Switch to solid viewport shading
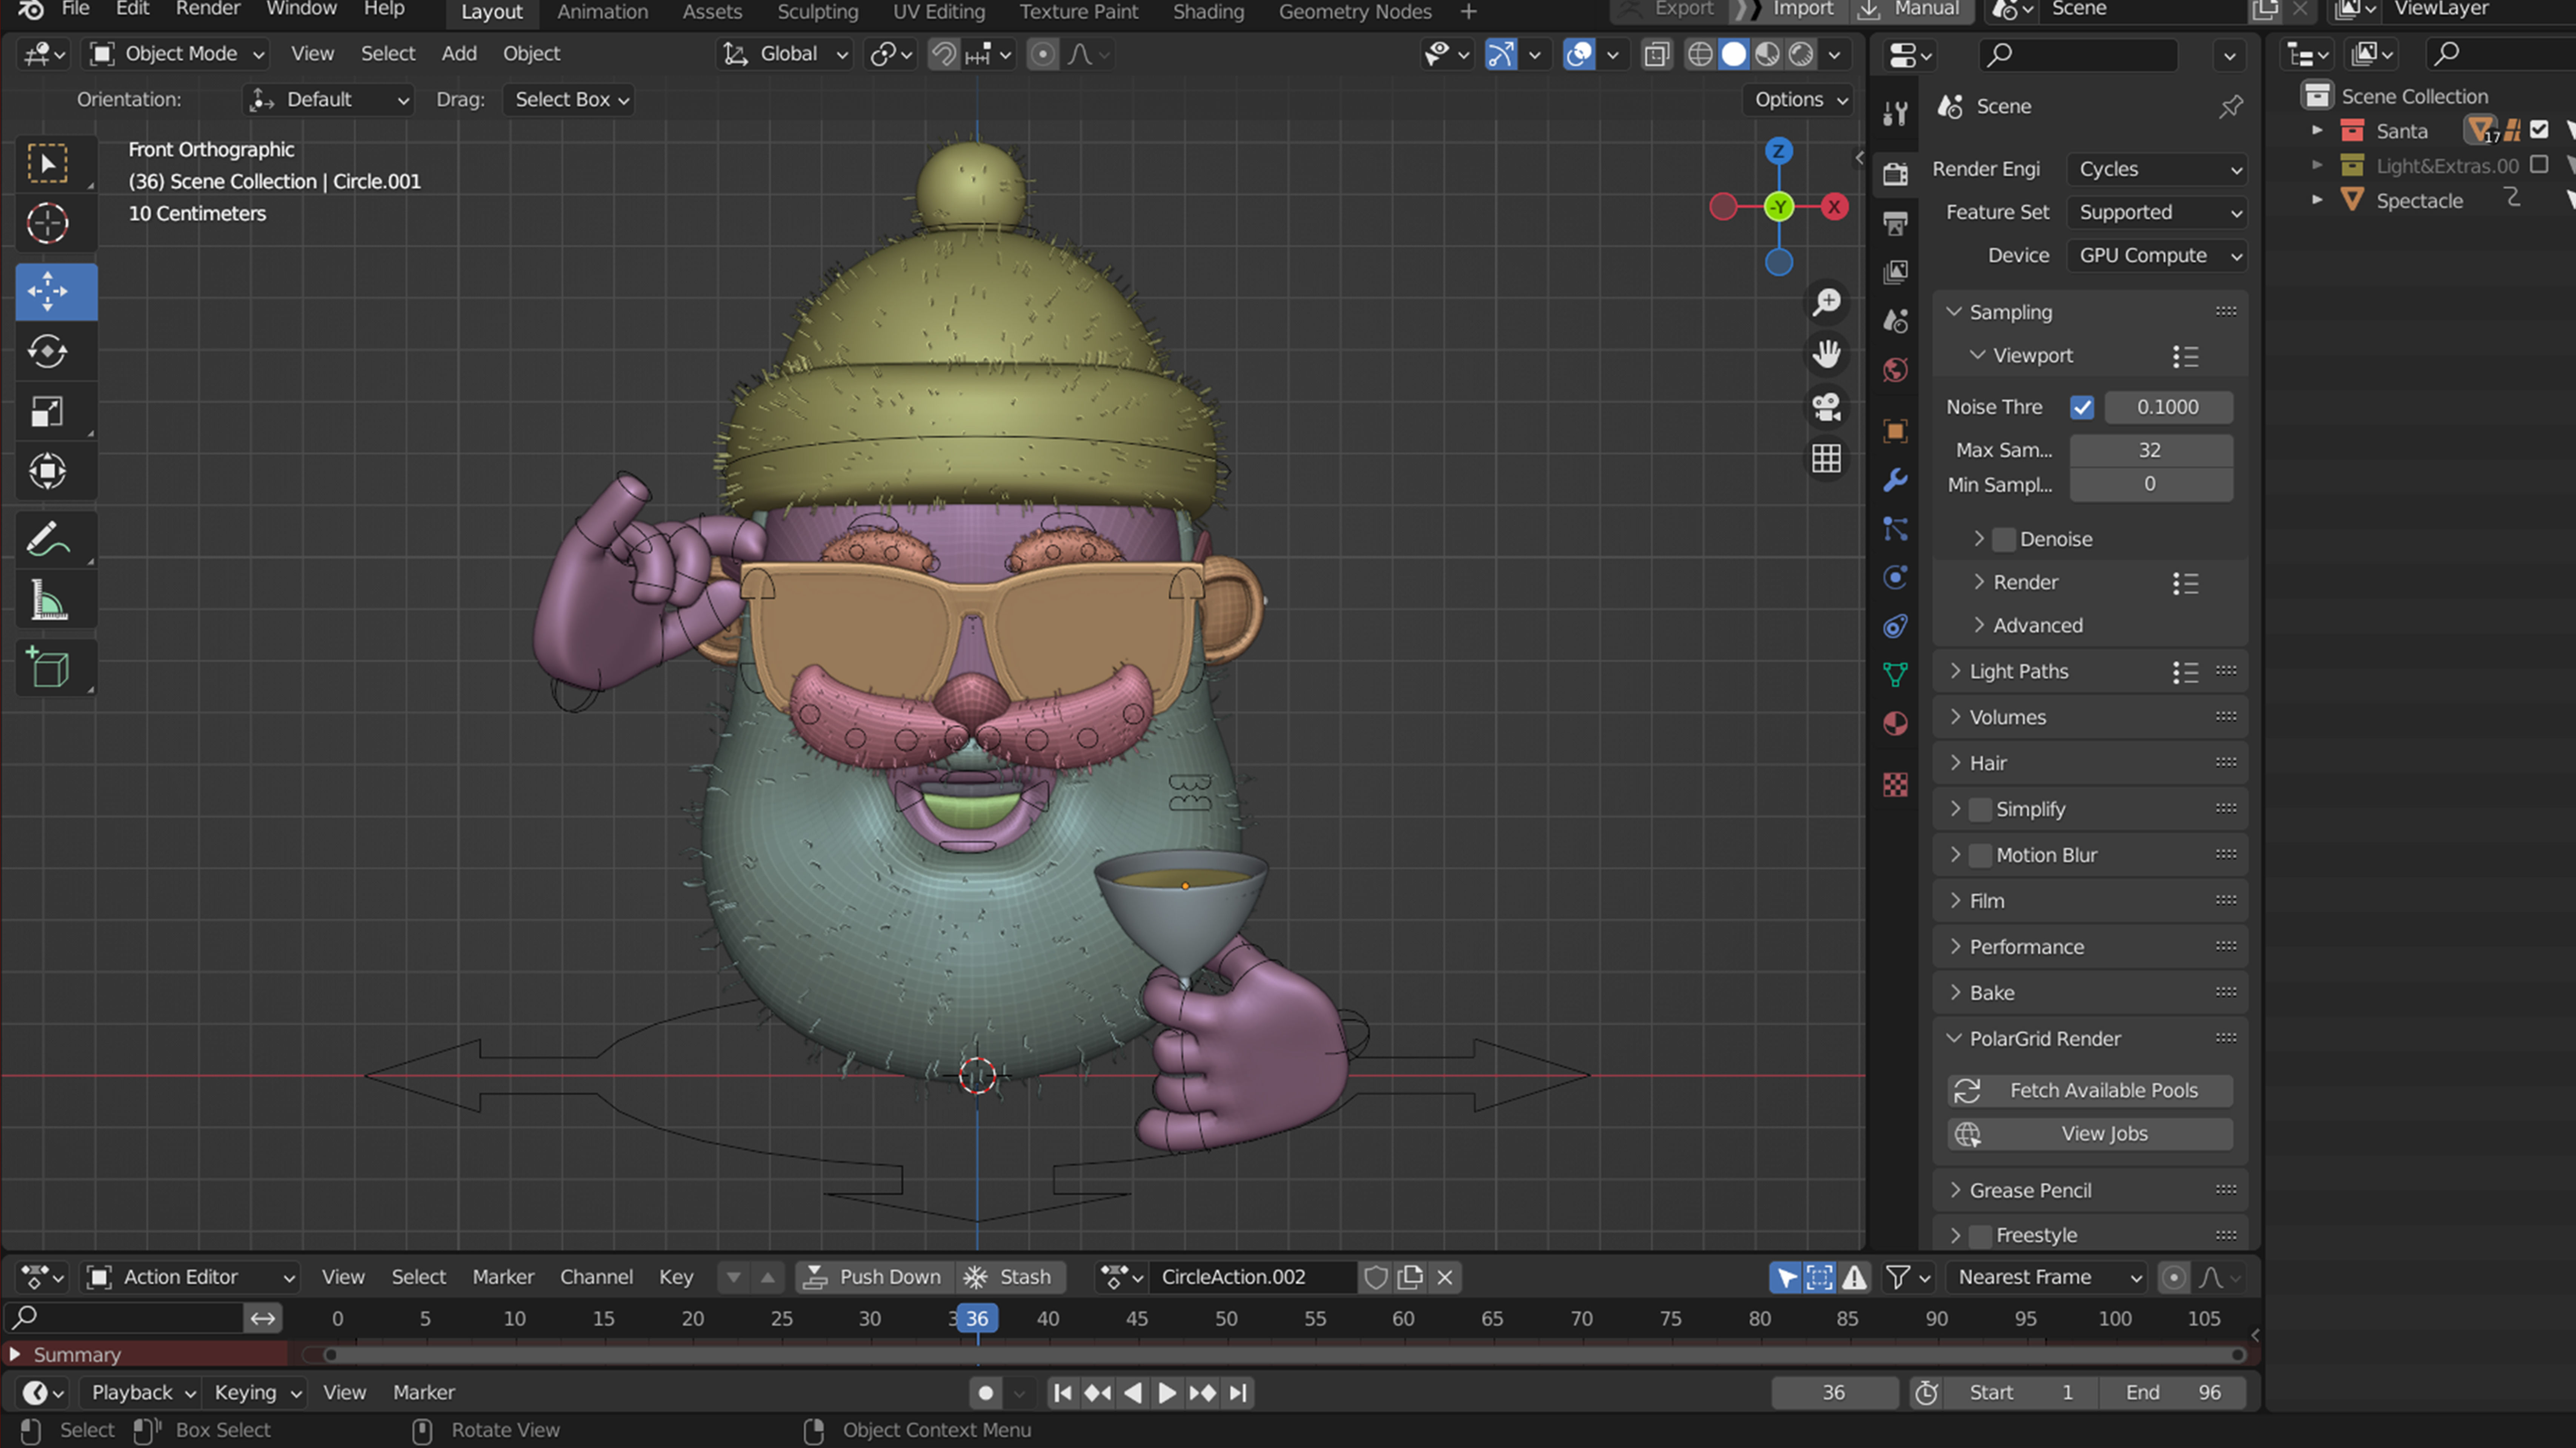 tap(1734, 54)
